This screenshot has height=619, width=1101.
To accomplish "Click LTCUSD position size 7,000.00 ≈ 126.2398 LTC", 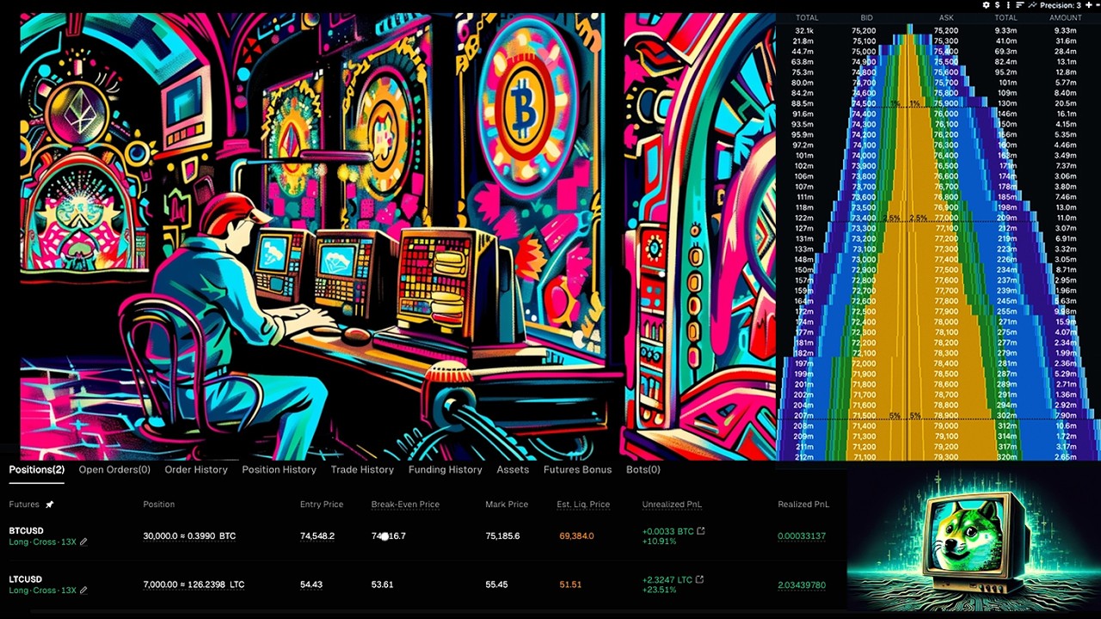I will 194,585.
